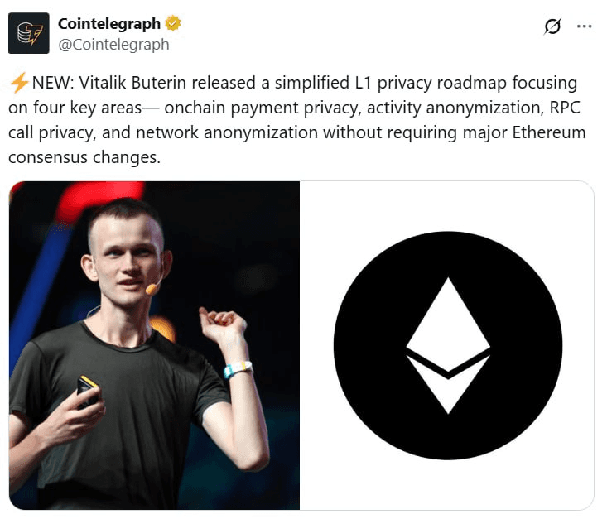Open the three-dot more options menu
The image size is (607, 519).
point(585,26)
